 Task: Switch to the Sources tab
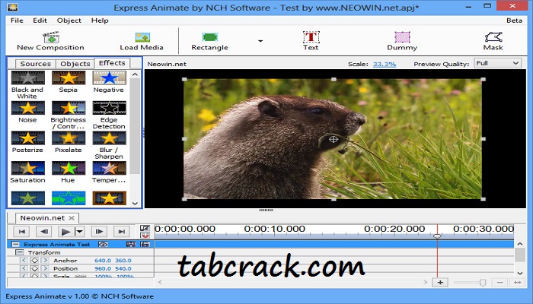click(x=35, y=64)
